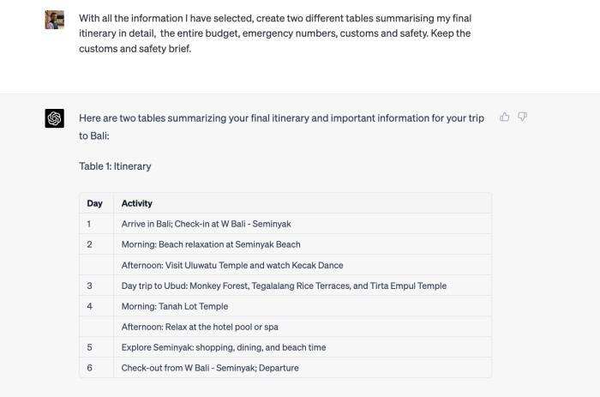Click the 'Day' column header
Image resolution: width=600 pixels, height=397 pixels.
94,203
